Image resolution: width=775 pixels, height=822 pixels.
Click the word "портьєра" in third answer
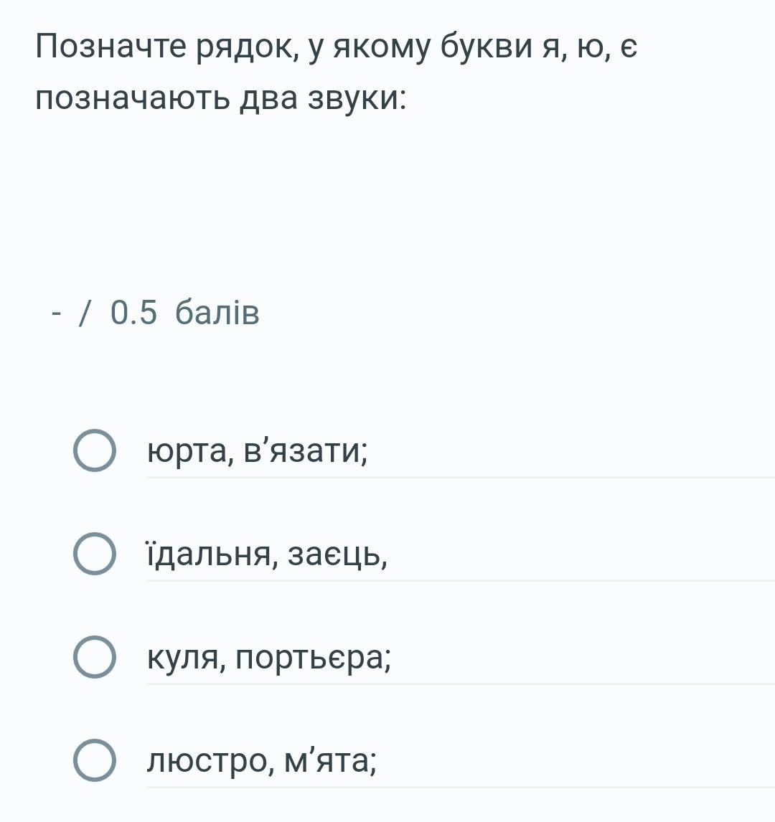(x=313, y=658)
